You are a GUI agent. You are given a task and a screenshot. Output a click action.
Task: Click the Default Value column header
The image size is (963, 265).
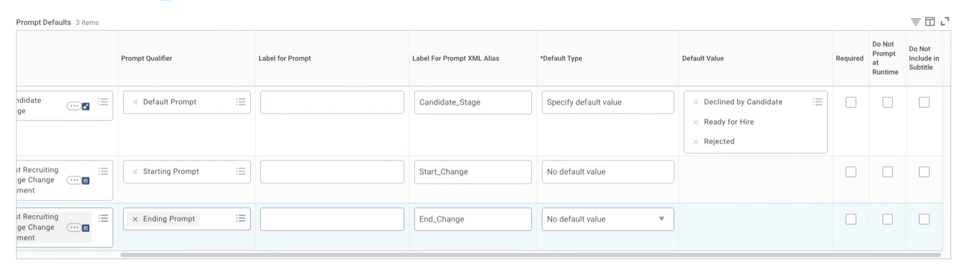702,58
